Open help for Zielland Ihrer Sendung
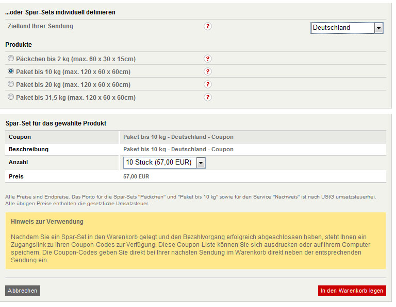The image size is (396, 307). (208, 26)
